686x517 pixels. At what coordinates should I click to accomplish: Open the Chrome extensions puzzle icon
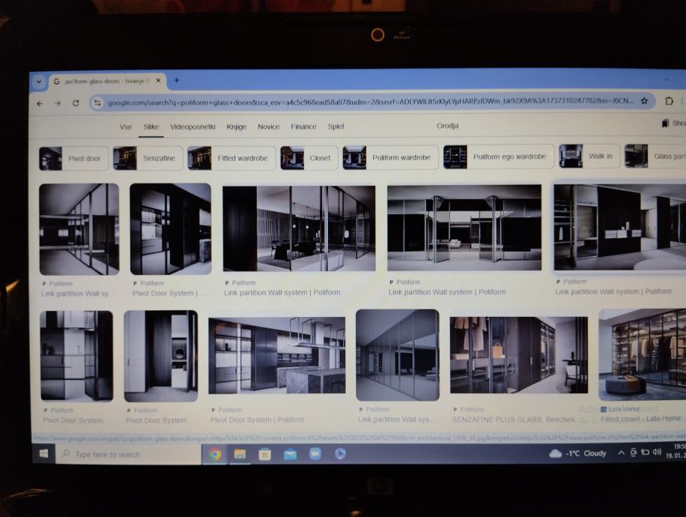[669, 100]
